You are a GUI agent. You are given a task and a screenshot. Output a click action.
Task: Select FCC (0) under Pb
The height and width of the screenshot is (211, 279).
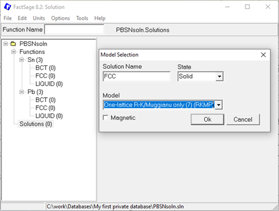click(45, 108)
